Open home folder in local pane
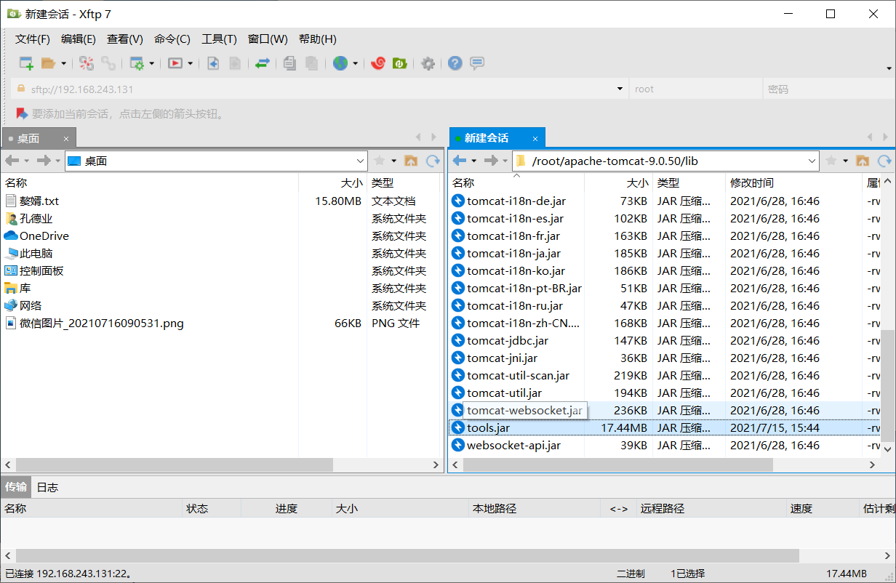The image size is (896, 583). 411,161
